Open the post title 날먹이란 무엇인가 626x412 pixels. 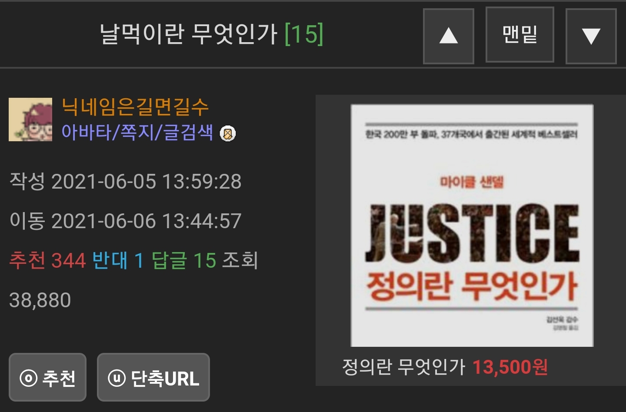click(188, 34)
